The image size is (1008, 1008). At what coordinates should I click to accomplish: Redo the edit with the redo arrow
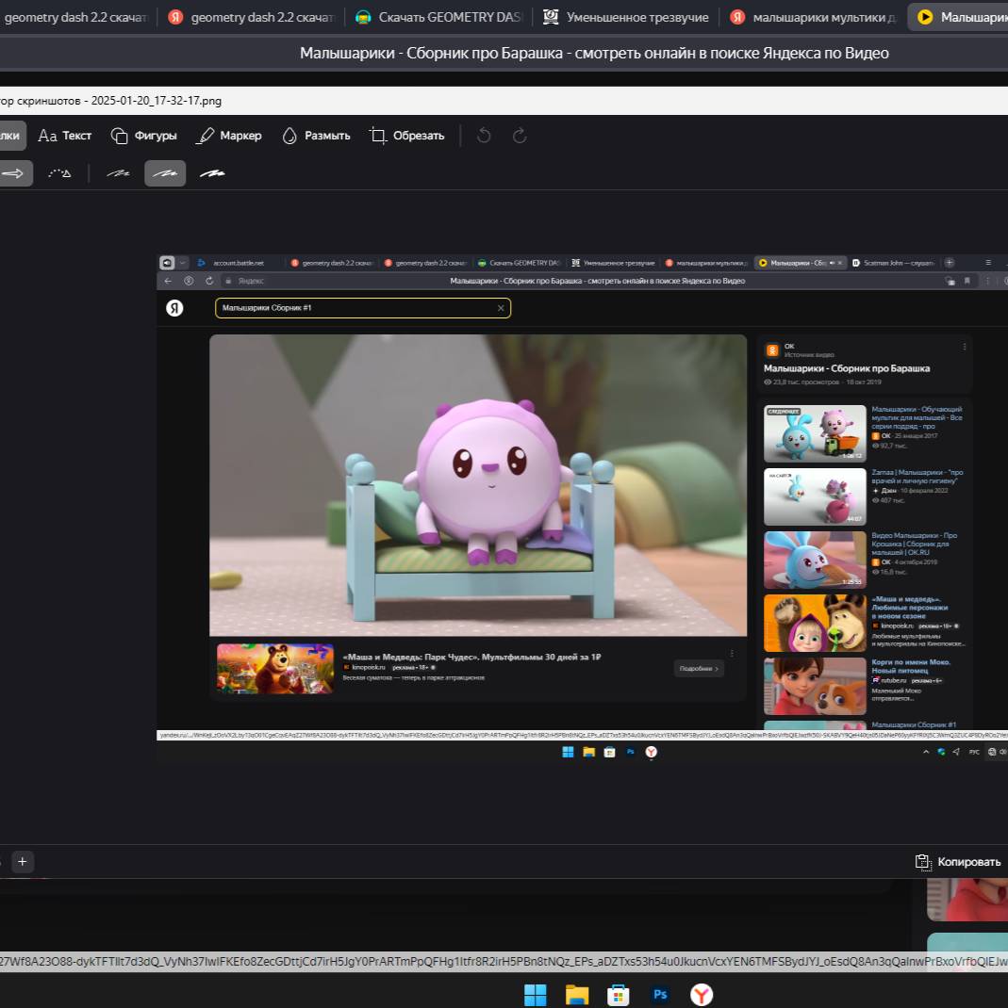(520, 136)
